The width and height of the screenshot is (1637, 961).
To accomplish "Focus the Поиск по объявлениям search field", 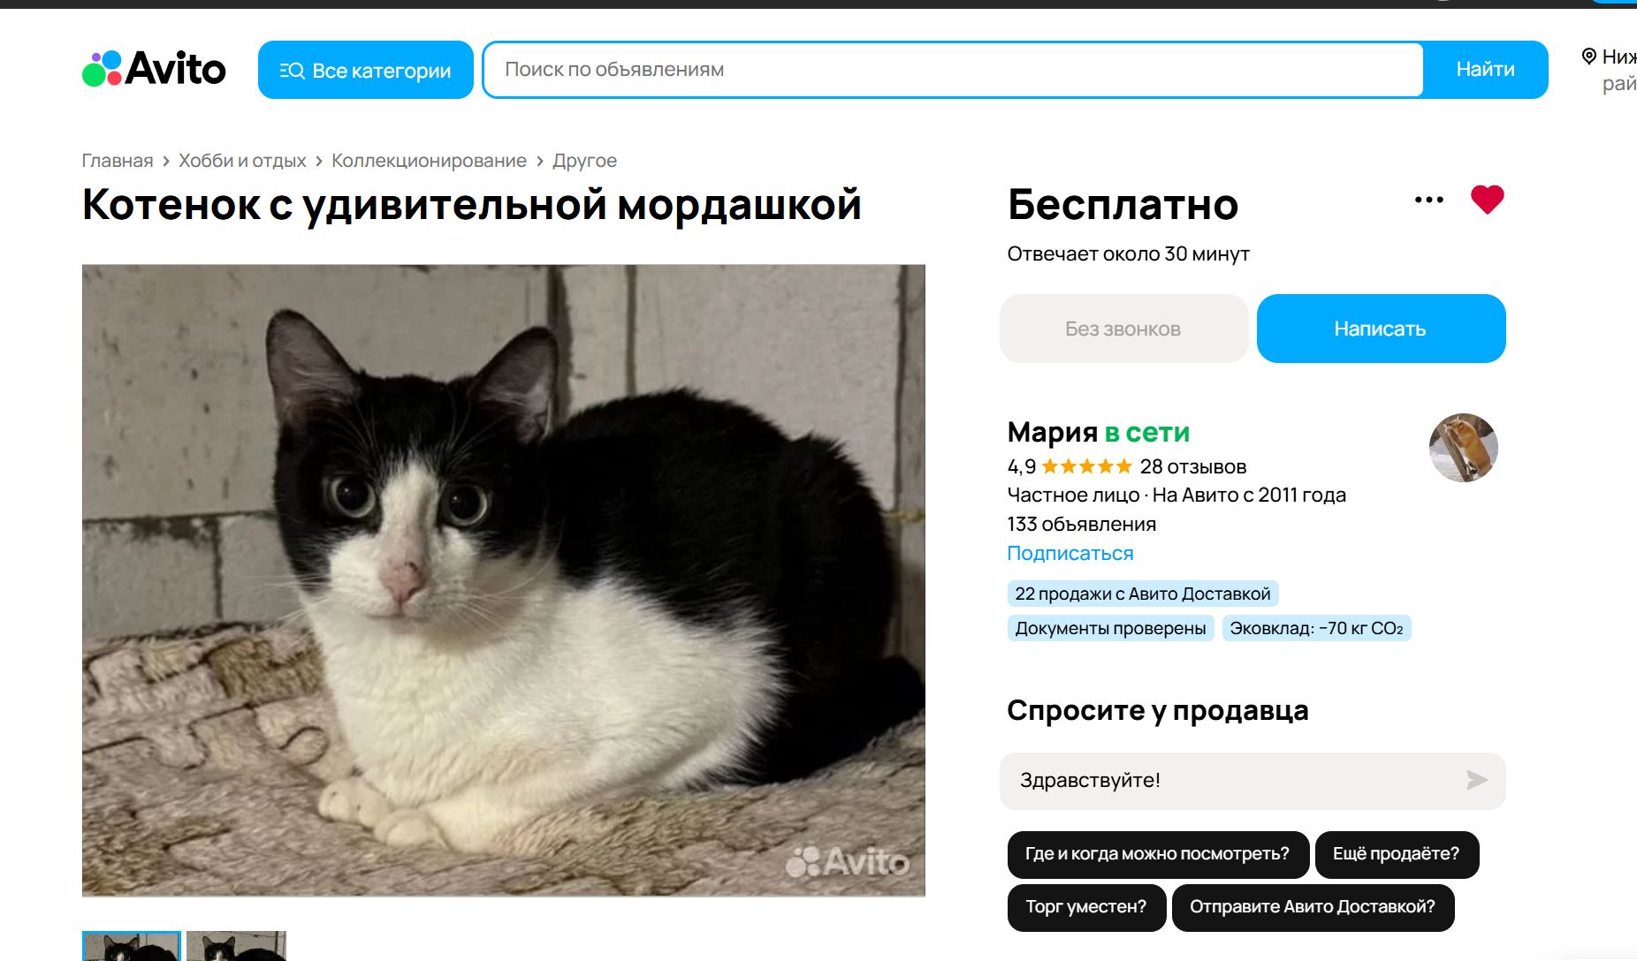I will pos(954,70).
